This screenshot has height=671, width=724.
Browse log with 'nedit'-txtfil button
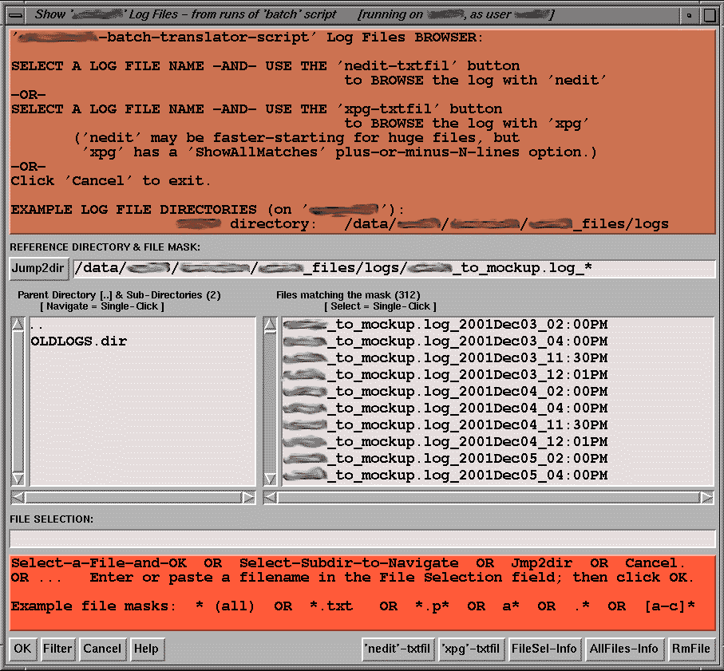[398, 649]
